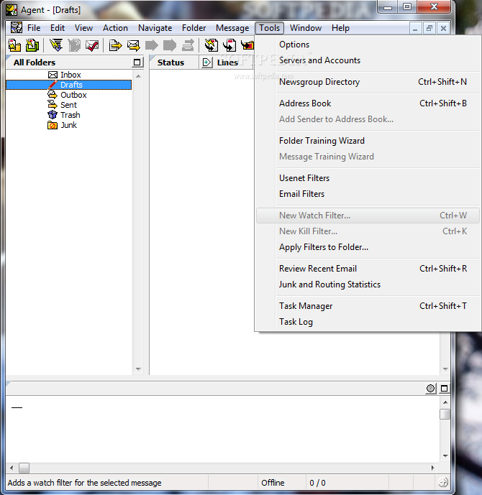The image size is (482, 495).
Task: Click message body scroll down arrow
Action: click(445, 455)
